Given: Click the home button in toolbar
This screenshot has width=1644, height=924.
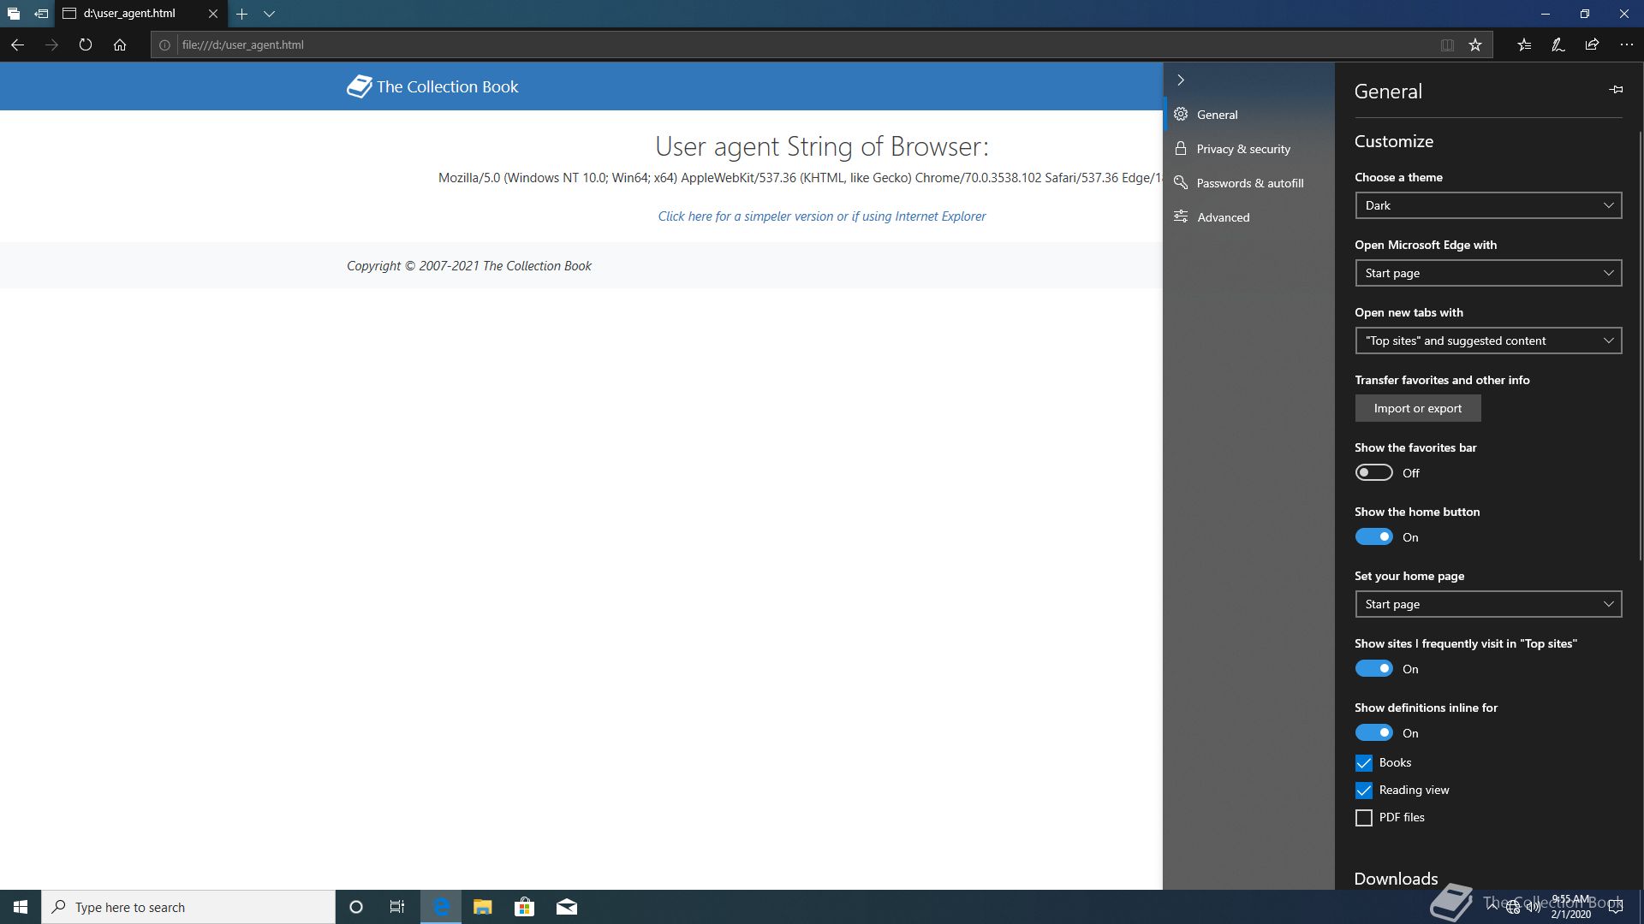Looking at the screenshot, I should (120, 44).
